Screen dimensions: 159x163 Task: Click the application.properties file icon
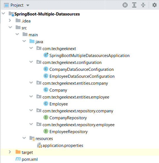click(x=39, y=145)
